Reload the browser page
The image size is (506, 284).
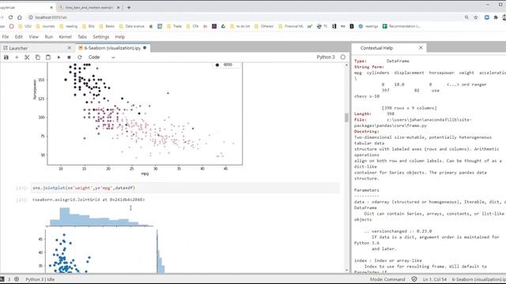point(10,17)
